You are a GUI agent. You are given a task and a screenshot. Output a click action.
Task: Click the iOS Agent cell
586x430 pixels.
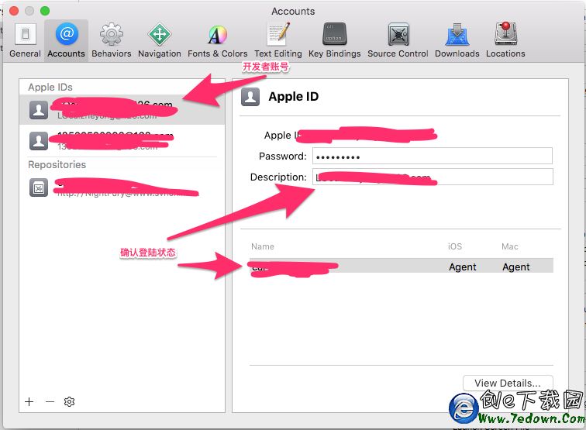463,267
